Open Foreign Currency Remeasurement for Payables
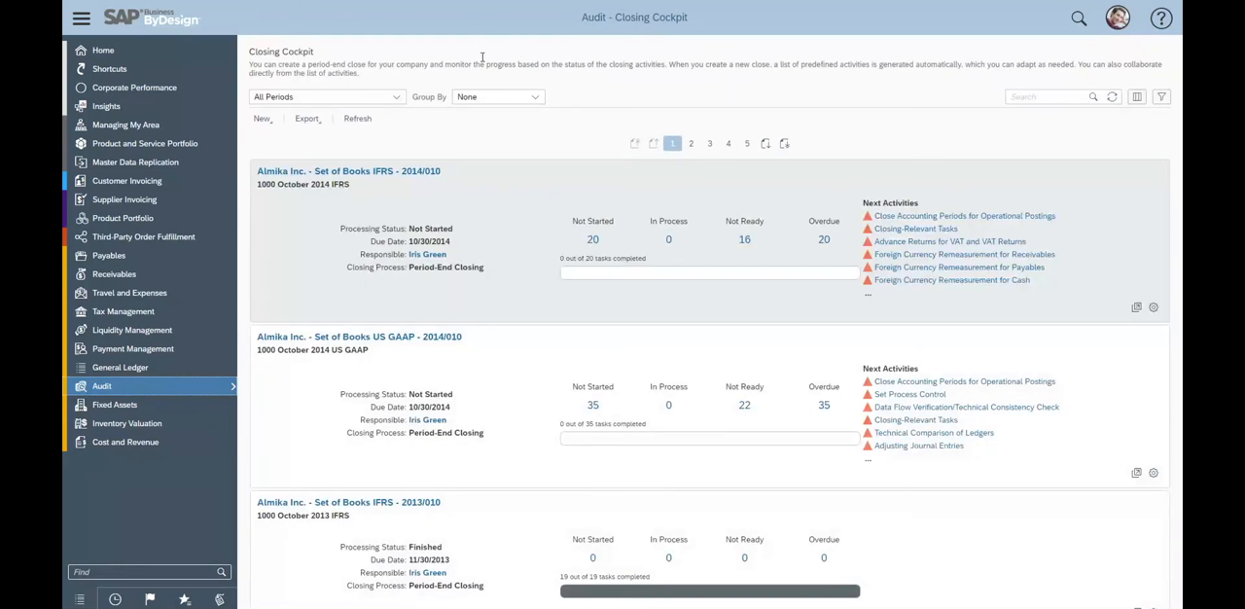 click(959, 267)
